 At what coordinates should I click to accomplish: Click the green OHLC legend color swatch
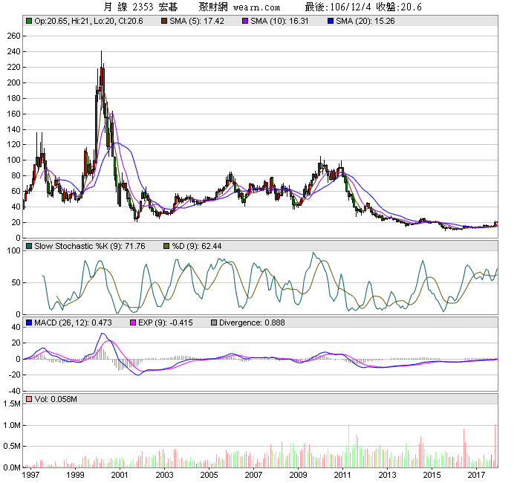29,22
